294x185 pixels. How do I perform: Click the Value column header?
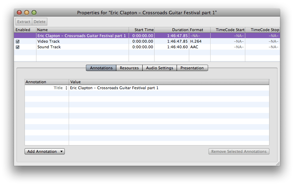(169, 82)
